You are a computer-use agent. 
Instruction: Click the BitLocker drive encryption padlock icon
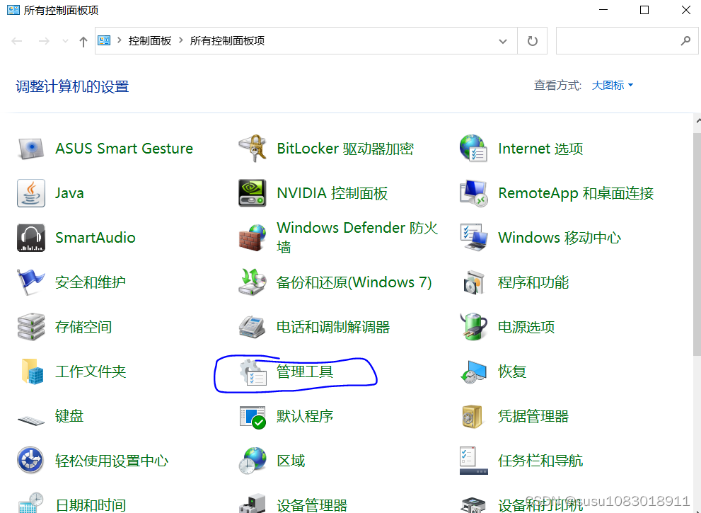coord(252,149)
